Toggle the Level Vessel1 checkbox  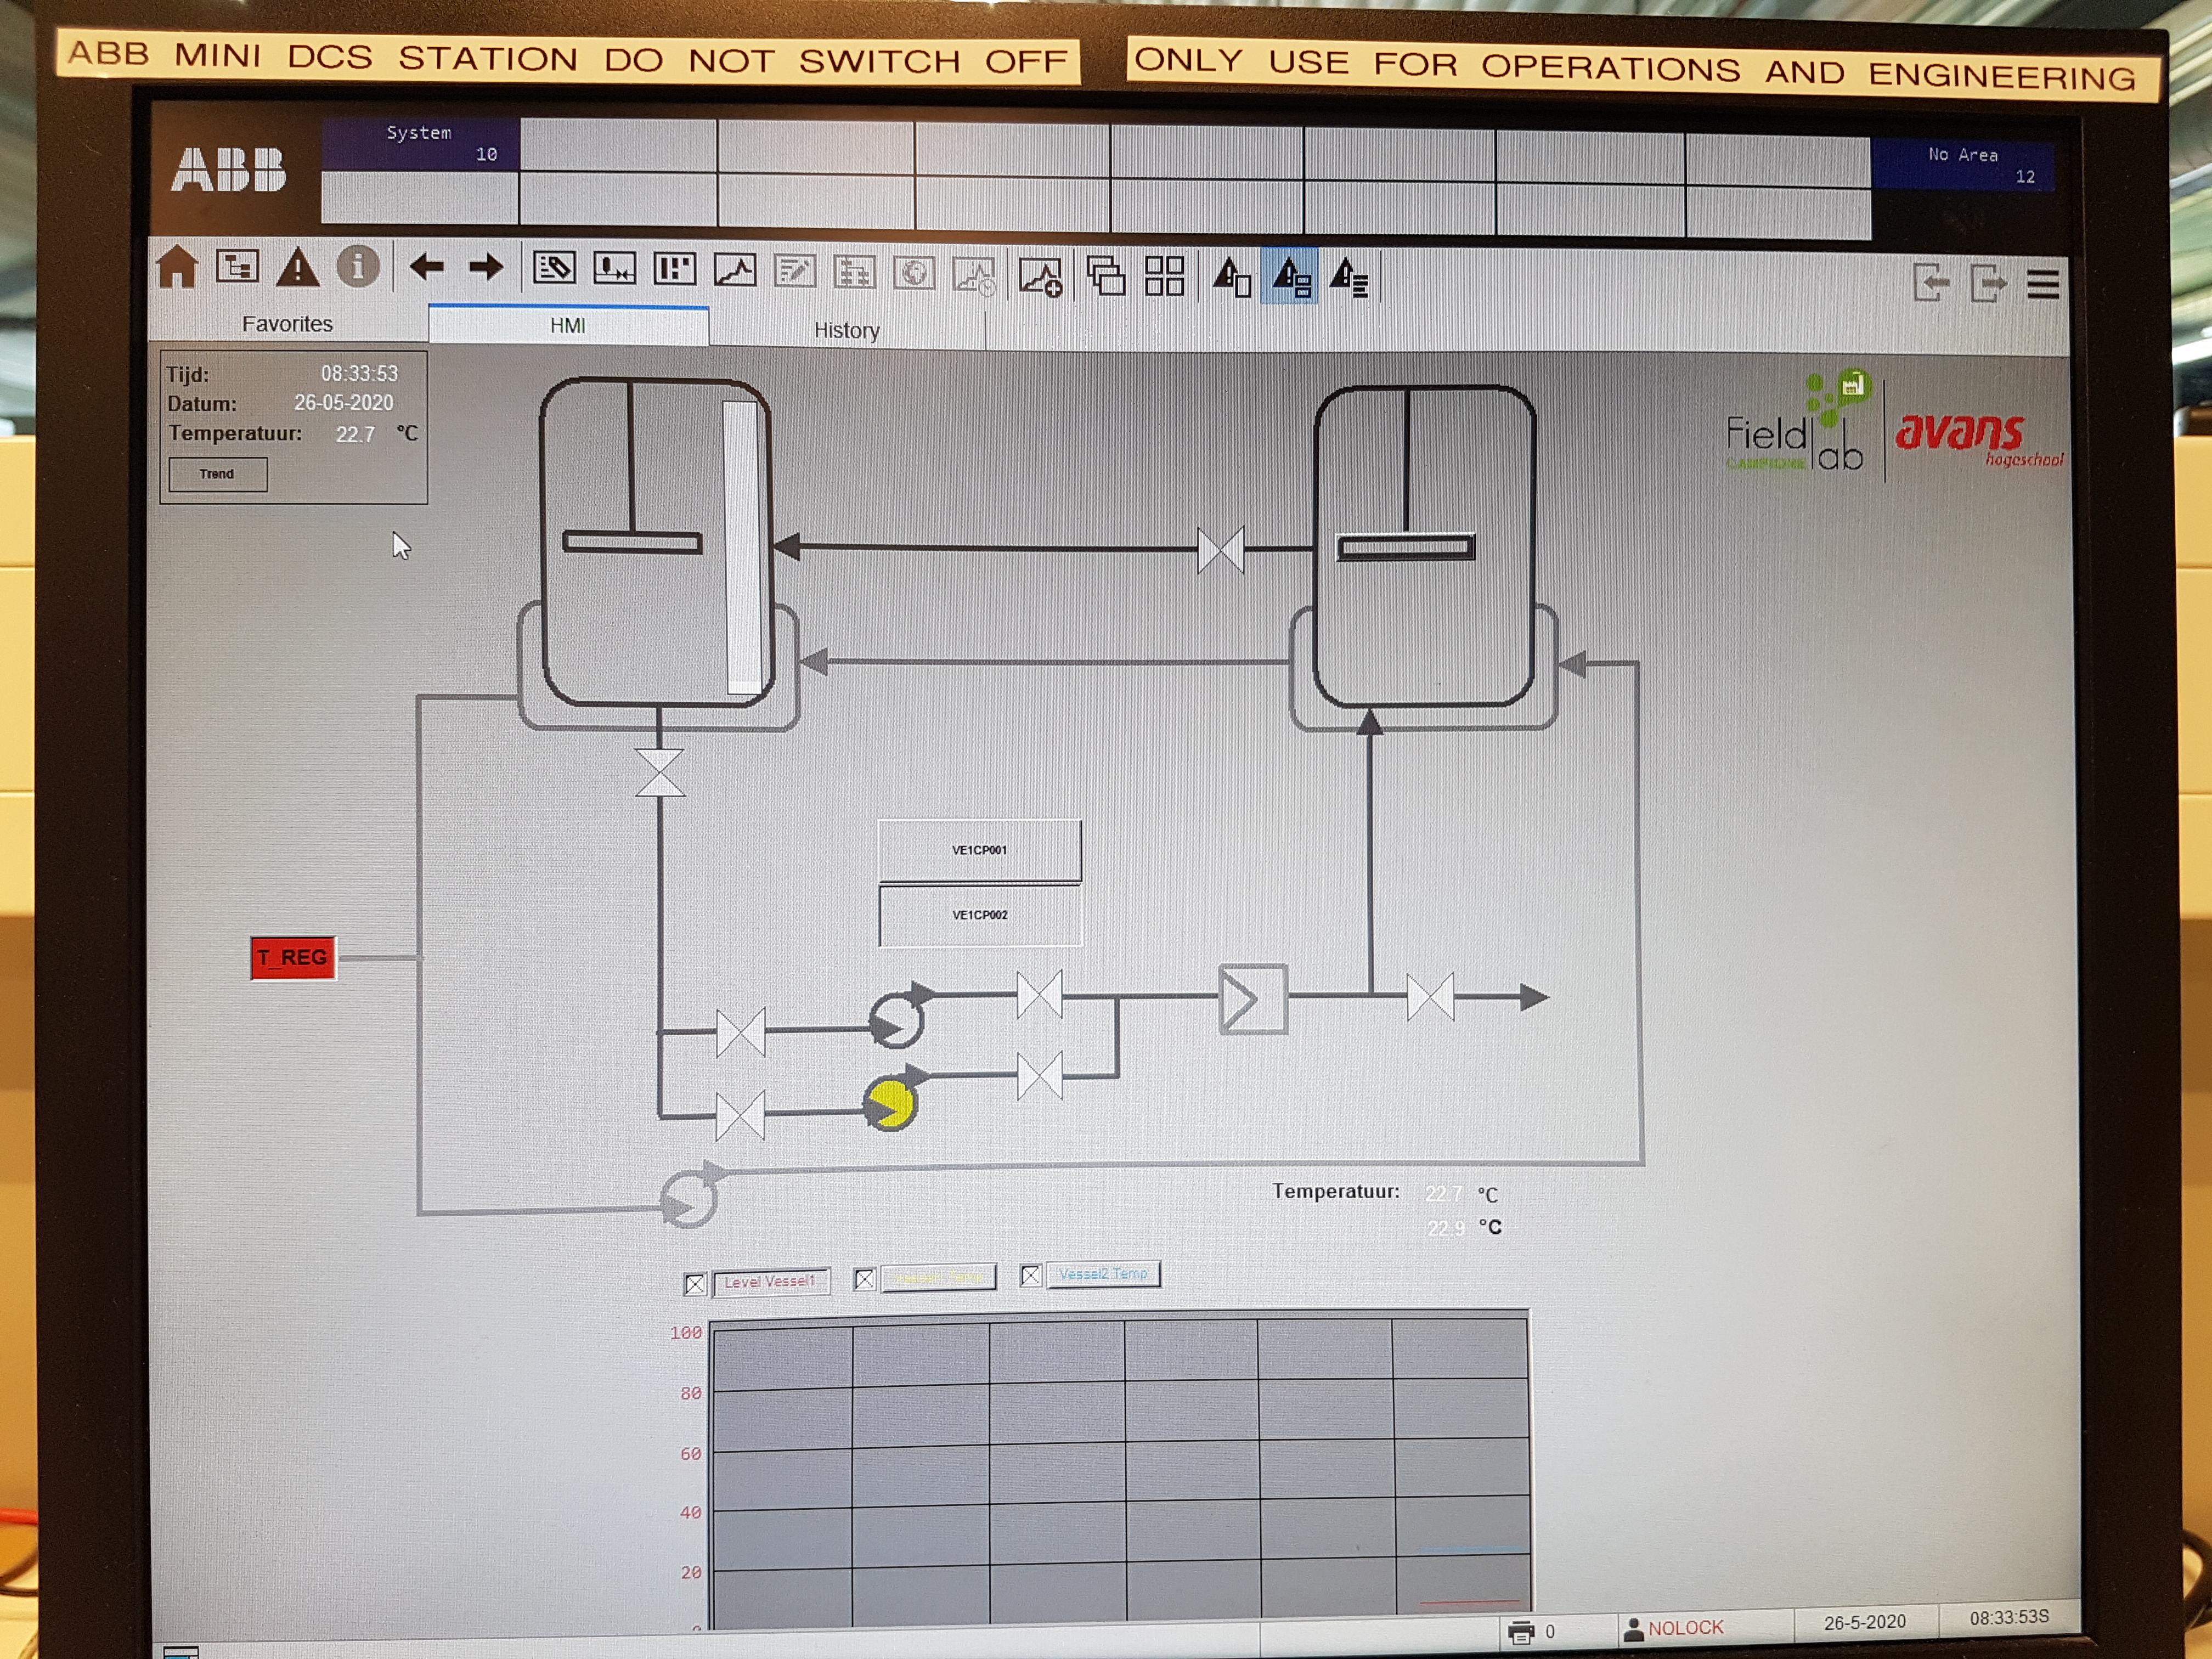(x=696, y=1284)
